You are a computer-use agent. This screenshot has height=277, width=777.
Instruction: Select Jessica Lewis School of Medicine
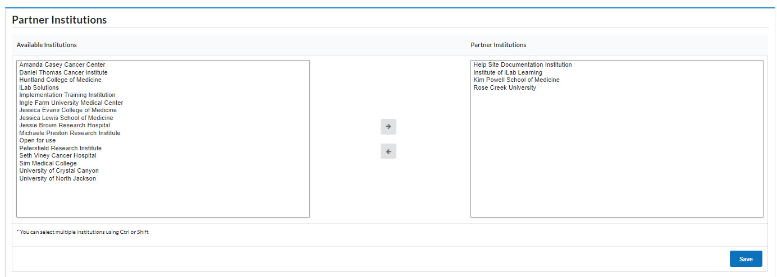coord(66,118)
